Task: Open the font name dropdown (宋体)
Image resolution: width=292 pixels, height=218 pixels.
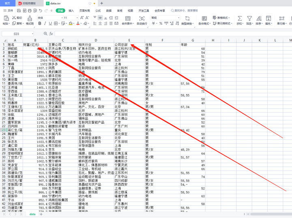Action: [x=62, y=18]
